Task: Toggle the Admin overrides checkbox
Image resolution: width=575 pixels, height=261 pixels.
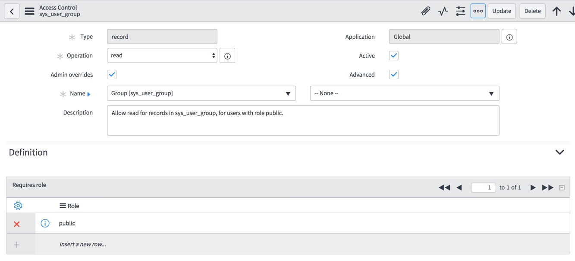Action: (x=112, y=75)
